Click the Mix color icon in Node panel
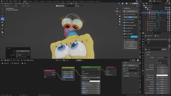This screenshot has height=96, width=171. coord(135,74)
